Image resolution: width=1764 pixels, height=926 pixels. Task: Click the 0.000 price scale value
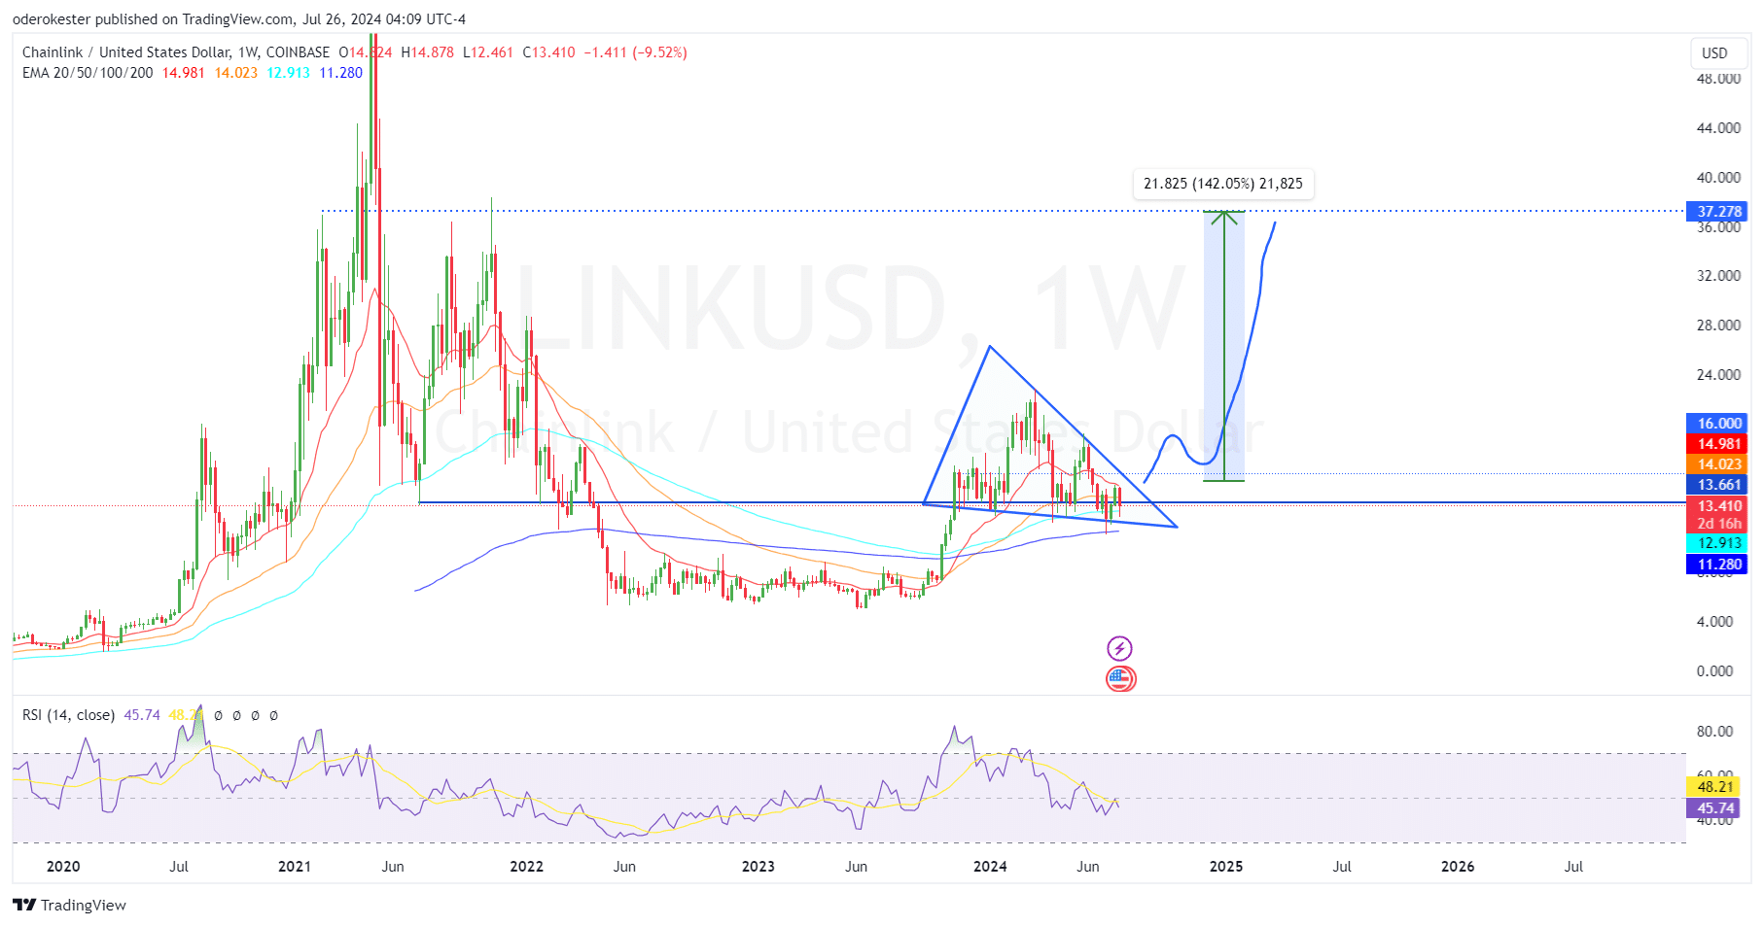click(1714, 671)
